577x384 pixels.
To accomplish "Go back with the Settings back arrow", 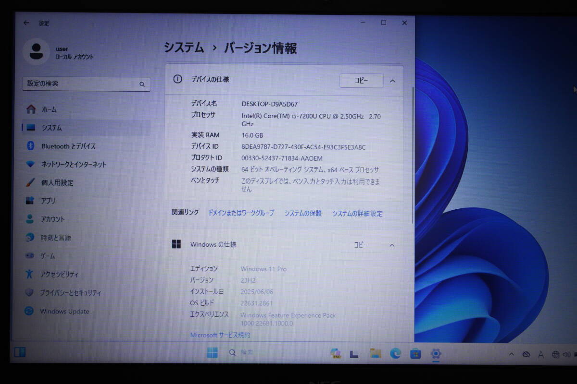I will pos(26,23).
